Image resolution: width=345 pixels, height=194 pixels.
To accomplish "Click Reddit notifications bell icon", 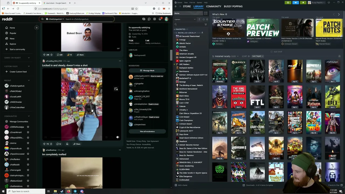I will [160, 19].
